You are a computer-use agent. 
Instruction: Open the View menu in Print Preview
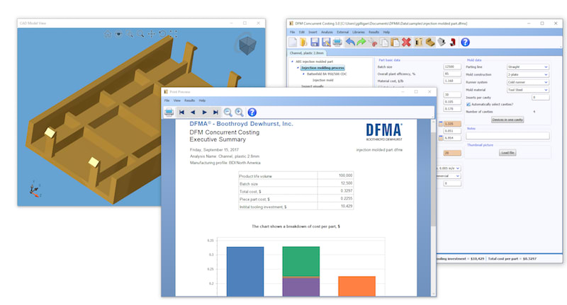176,100
